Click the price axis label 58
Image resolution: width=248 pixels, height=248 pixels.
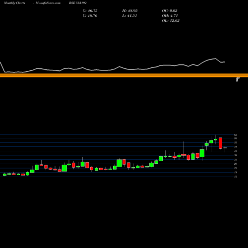coord(236,138)
